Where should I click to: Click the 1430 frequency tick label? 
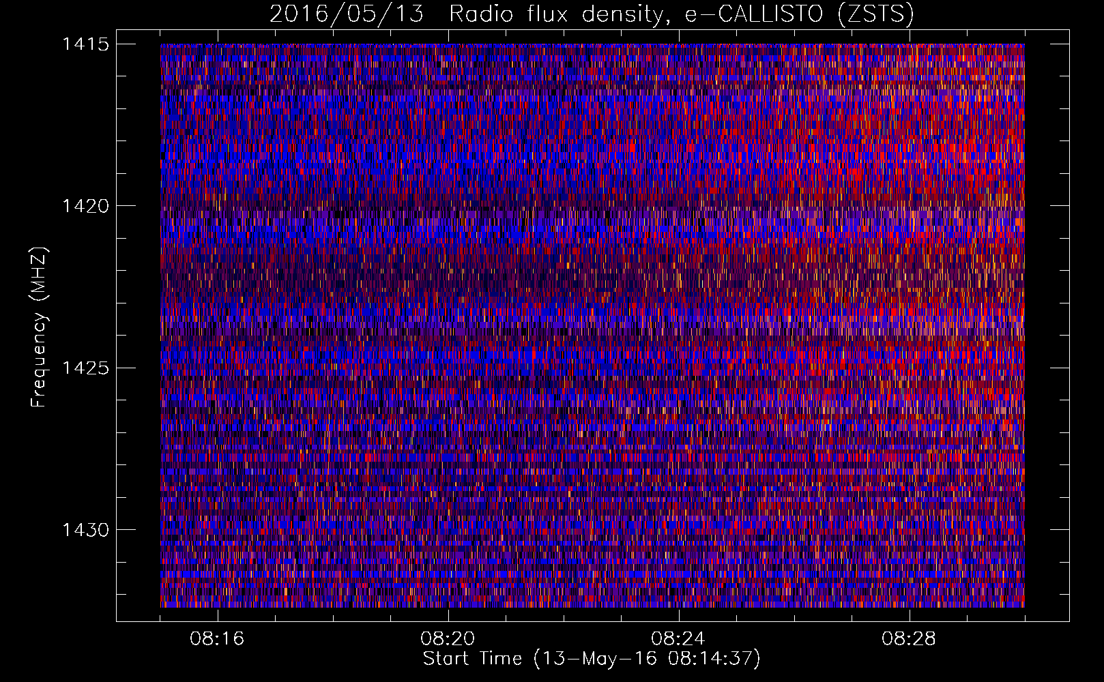coord(85,530)
